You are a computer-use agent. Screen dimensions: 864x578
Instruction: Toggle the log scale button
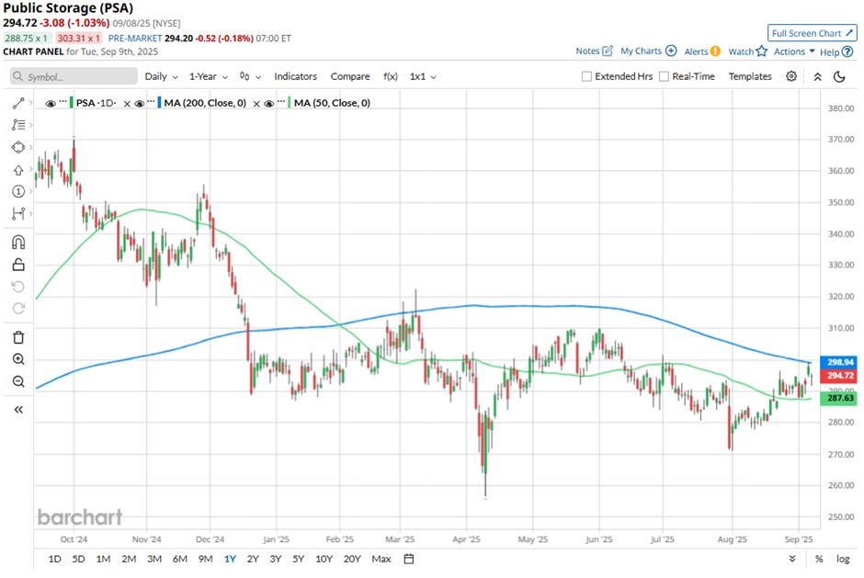click(843, 559)
